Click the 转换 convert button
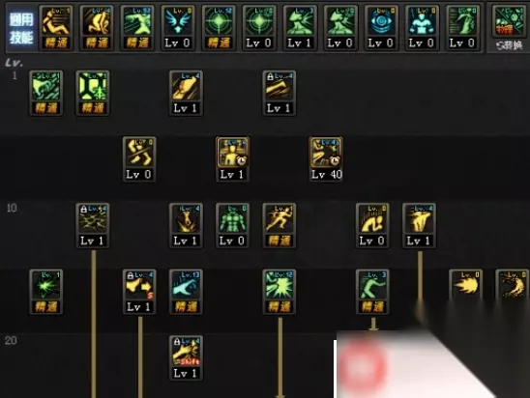The image size is (530, 398). pos(509,44)
